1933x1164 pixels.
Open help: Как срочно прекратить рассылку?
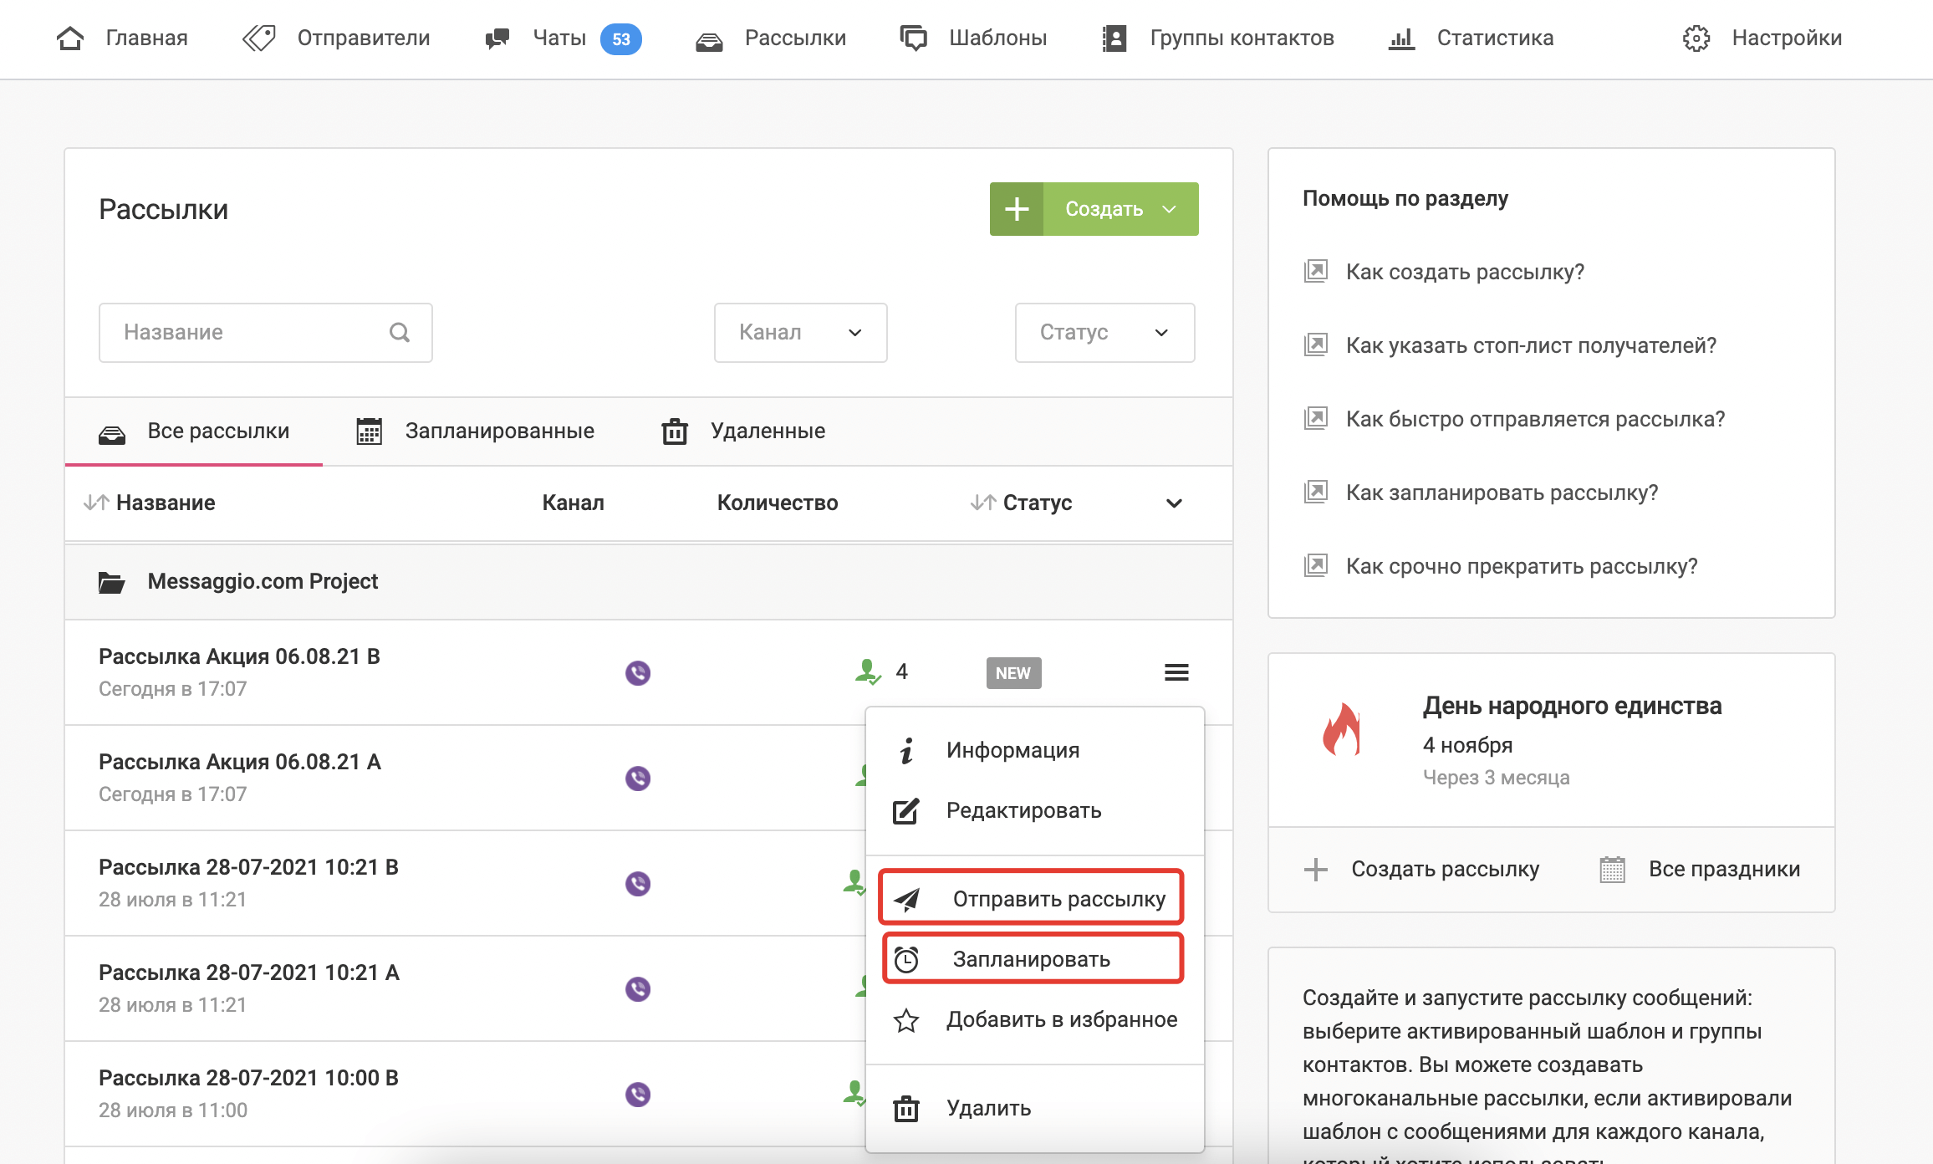point(1522,566)
